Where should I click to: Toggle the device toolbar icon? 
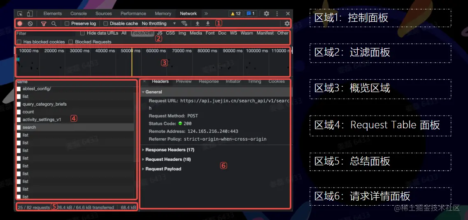click(30, 14)
